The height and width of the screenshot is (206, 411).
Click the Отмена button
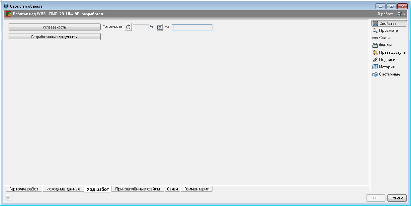coord(397,198)
